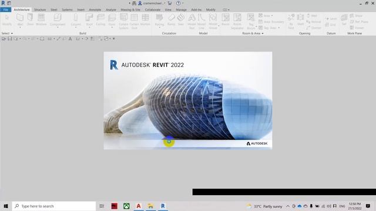Click the Area Boundary button

coord(271,22)
